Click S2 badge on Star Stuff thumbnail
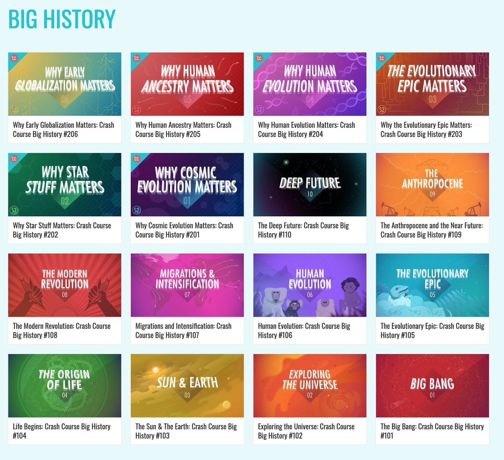 point(14,210)
